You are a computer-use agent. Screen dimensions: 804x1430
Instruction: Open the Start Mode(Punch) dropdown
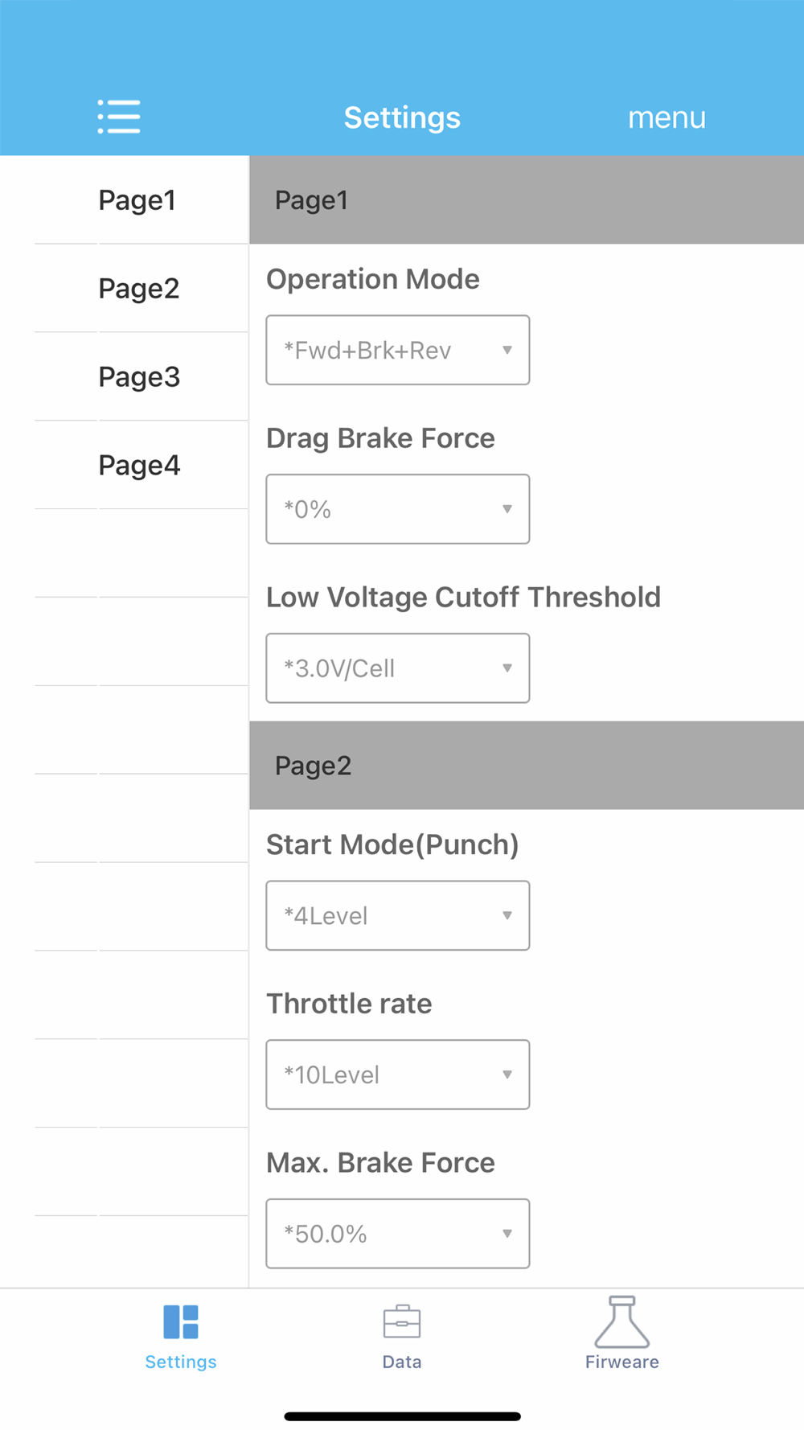(x=398, y=915)
